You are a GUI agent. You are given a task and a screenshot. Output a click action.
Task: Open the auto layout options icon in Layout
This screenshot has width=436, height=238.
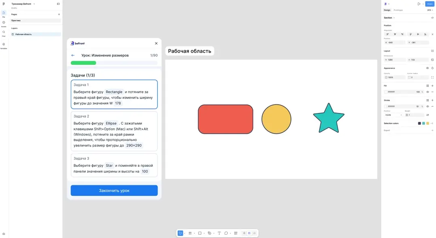point(432,51)
